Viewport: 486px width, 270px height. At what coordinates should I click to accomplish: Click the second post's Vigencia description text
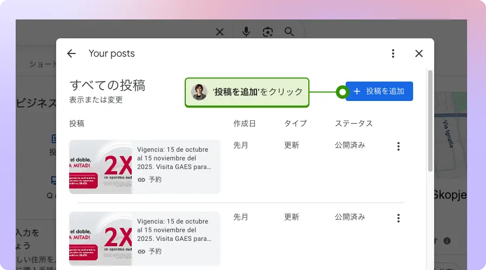174,230
